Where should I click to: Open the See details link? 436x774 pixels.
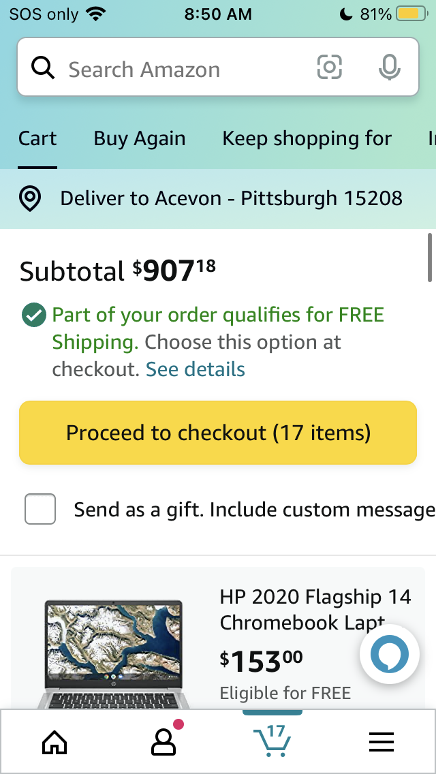coord(196,369)
